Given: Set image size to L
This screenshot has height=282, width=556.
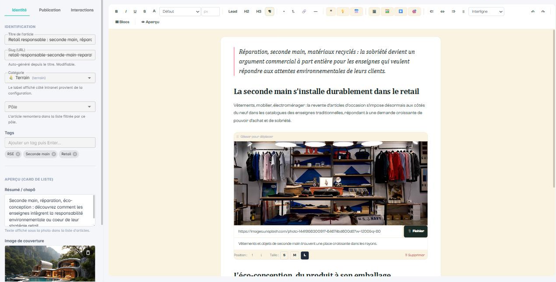Looking at the screenshot, I should [x=305, y=255].
